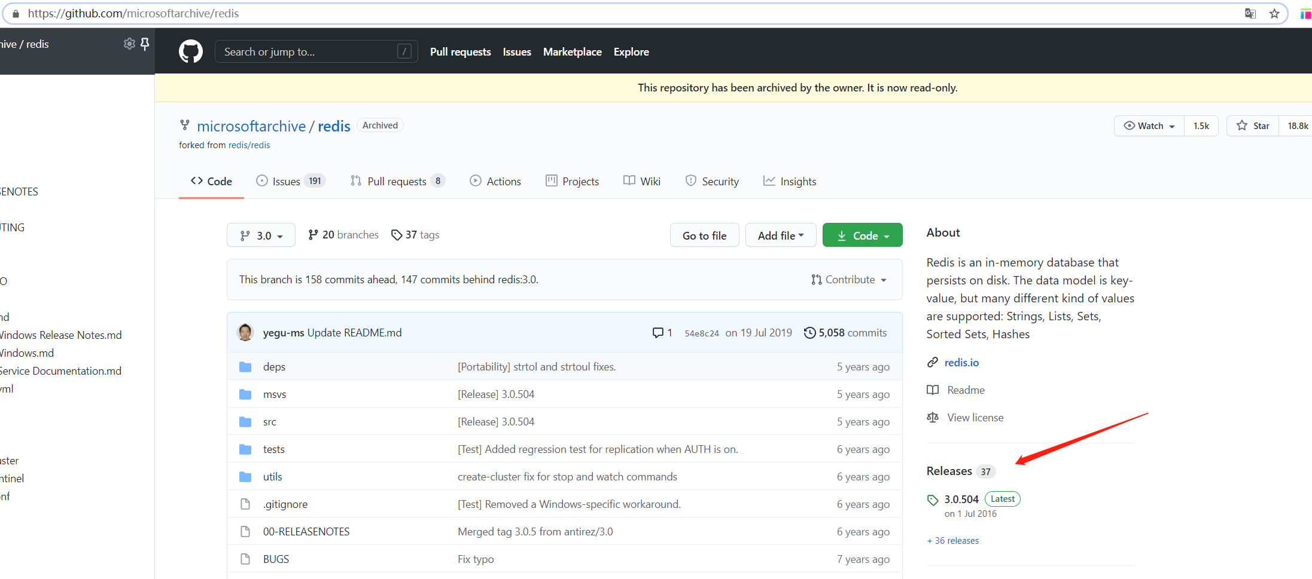Viewport: 1312px width, 579px height.
Task: Click Pull requests in top navigation
Action: point(460,52)
